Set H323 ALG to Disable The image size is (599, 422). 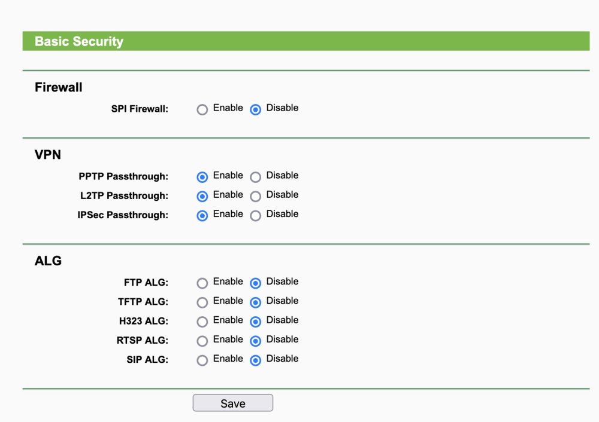point(256,322)
